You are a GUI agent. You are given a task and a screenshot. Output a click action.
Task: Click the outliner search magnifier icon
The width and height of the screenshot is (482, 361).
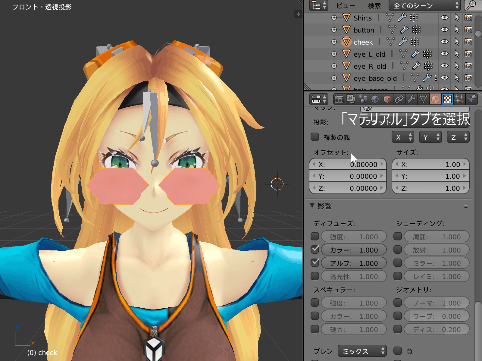click(471, 5)
